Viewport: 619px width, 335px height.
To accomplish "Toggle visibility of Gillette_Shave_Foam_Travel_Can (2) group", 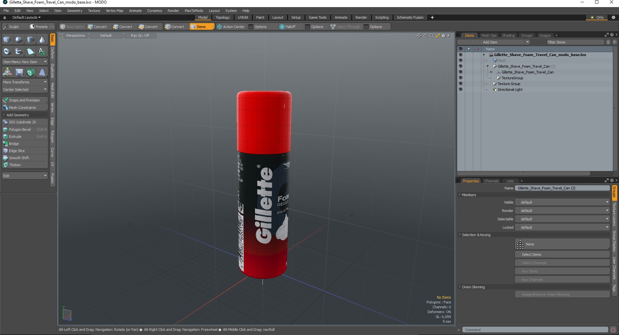I will 460,66.
